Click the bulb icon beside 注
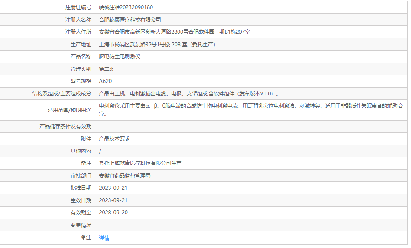 (83, 237)
